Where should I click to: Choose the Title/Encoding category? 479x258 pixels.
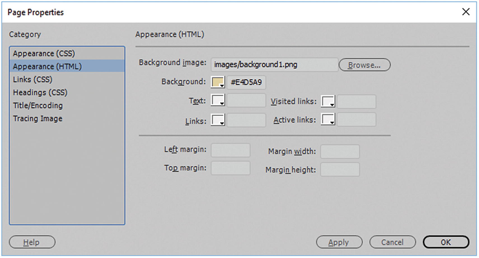coord(67,105)
